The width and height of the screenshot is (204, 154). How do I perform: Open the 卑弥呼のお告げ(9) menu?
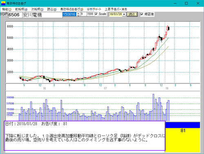72,9
